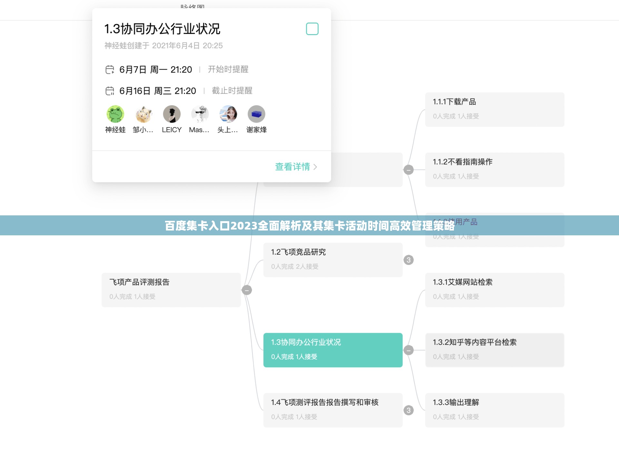Click the popup title 1.3协同办公行业状况

point(162,29)
